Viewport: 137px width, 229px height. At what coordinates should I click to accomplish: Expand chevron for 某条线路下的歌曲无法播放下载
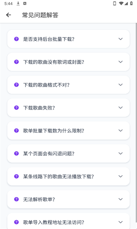pyautogui.click(x=120, y=176)
